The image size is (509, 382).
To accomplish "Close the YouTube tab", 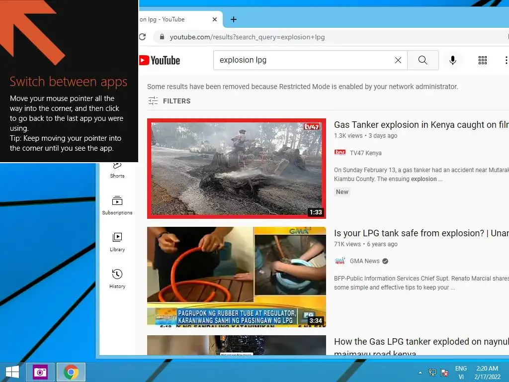I will pos(215,19).
